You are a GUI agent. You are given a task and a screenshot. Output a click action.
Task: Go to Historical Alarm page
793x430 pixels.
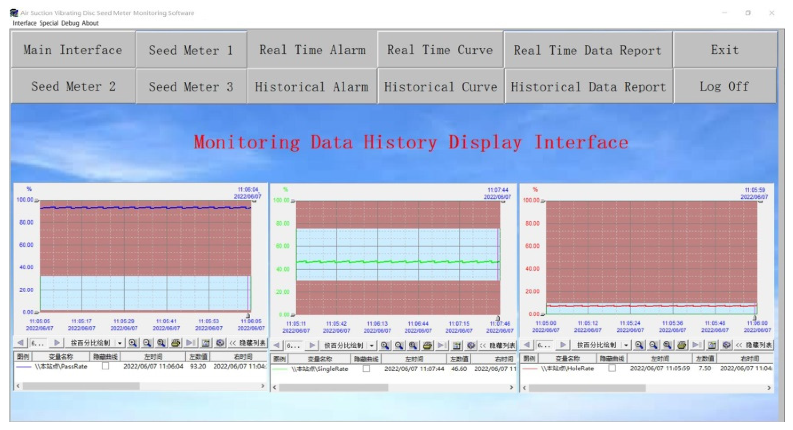[312, 87]
